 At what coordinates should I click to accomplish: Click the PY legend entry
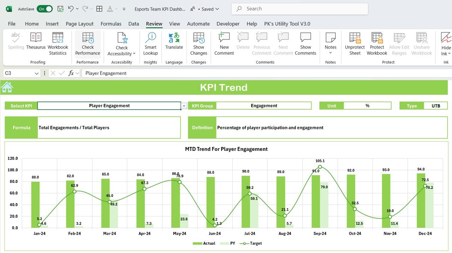click(x=227, y=243)
